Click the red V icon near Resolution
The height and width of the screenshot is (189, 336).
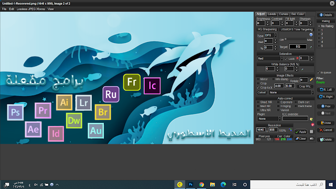tap(312, 125)
